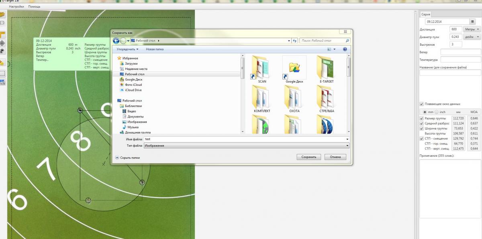
Task: Click the calendar icon beside date 09.12.2014
Action: pos(473,22)
